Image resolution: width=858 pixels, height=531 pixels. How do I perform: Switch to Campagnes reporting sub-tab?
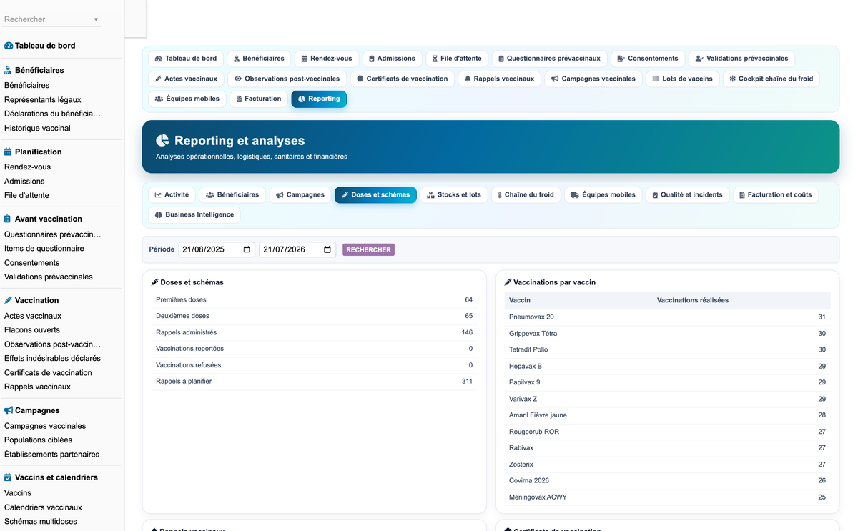[x=300, y=194]
